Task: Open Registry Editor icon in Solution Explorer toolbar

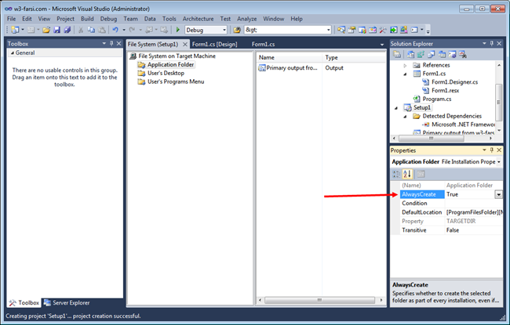Action: tap(421, 55)
